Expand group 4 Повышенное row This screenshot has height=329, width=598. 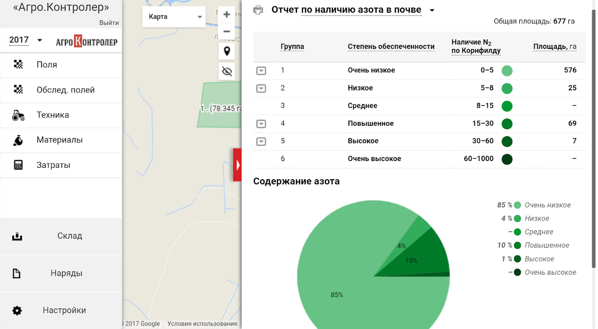pyautogui.click(x=261, y=124)
